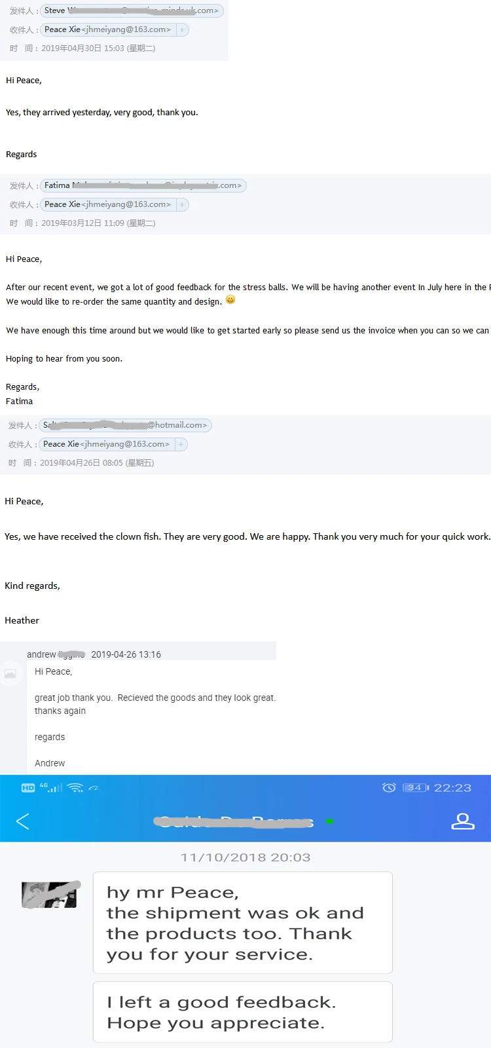Tap the alarm clock status icon
This screenshot has width=491, height=1048.
(389, 787)
